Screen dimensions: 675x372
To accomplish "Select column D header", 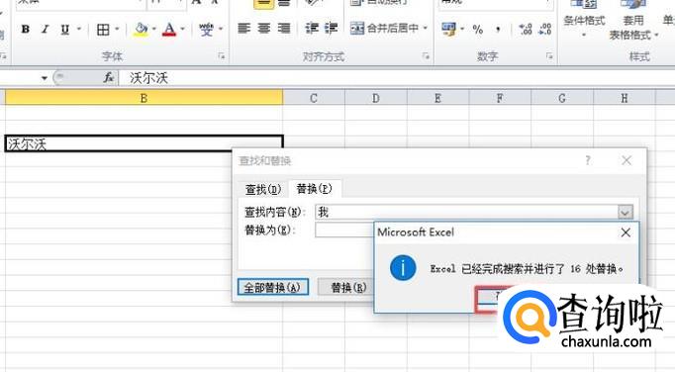I will point(376,98).
